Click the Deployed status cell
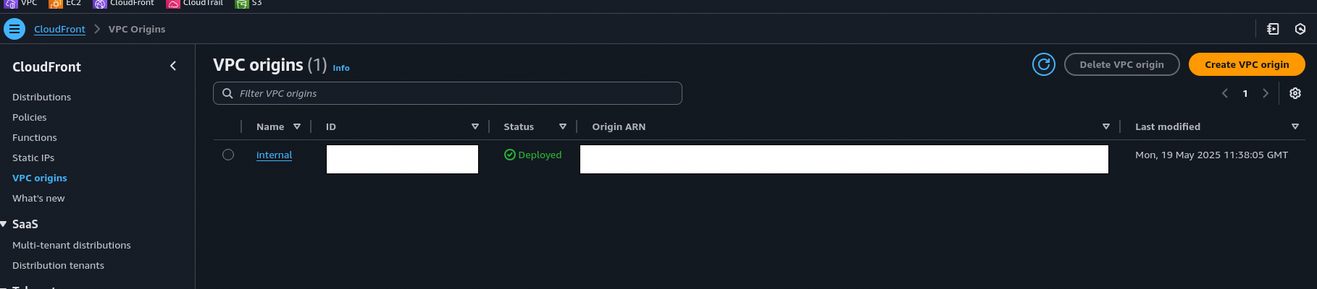This screenshot has height=289, width=1317. tap(532, 155)
